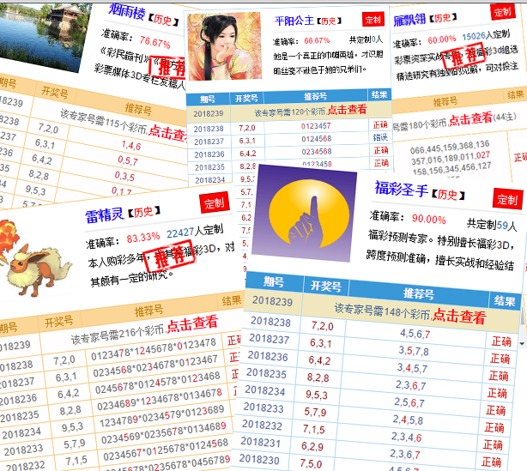Select 推荐号 header in 雷精灵 table
Image resolution: width=527 pixels, height=471 pixels.
pos(148,311)
